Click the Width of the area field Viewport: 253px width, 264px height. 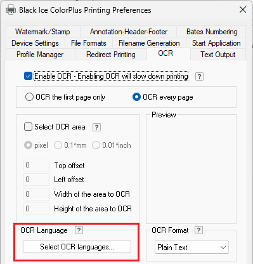[x=37, y=194]
